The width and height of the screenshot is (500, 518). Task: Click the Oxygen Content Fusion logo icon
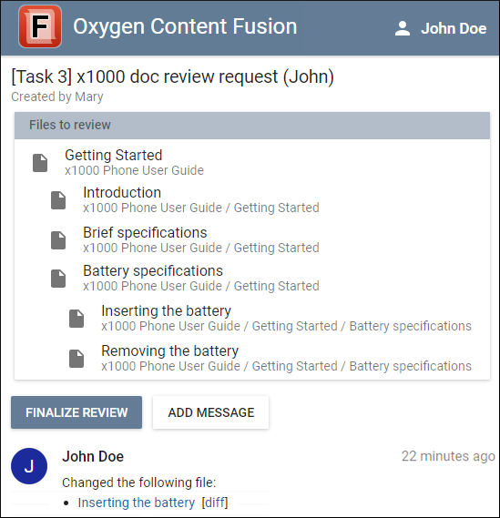coord(40,26)
